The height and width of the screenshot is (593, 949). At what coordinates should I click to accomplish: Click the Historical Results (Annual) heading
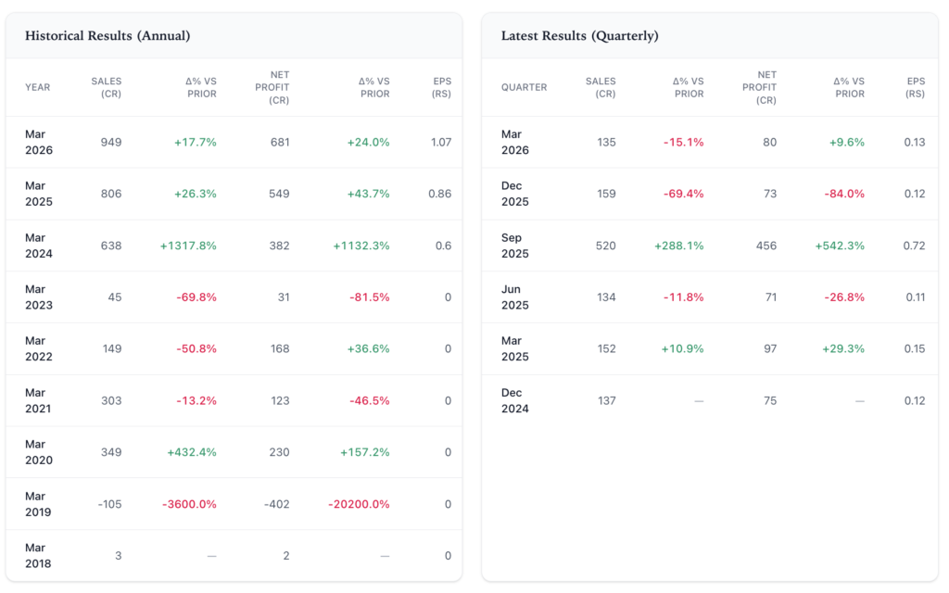click(x=108, y=36)
